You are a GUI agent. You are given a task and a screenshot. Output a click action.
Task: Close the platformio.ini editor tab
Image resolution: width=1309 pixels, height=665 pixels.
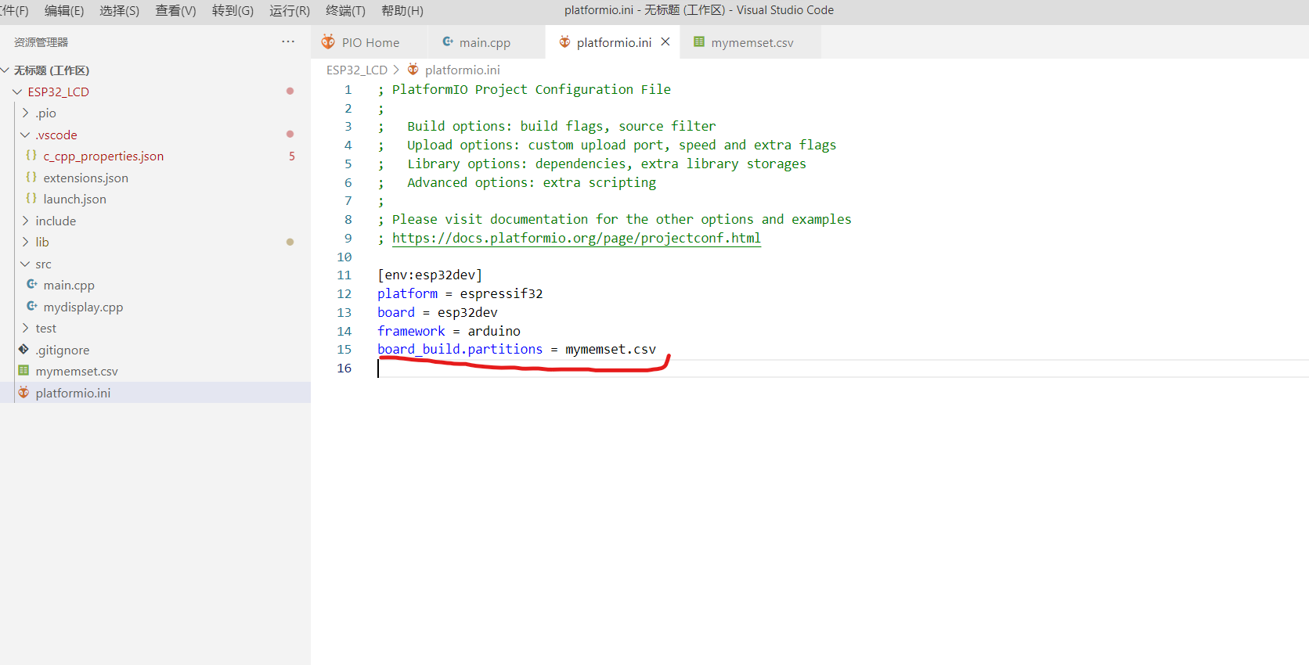coord(665,42)
